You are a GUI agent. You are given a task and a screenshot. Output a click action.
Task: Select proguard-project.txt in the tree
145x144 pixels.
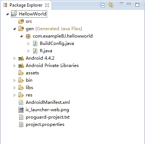pyautogui.click(x=47, y=117)
